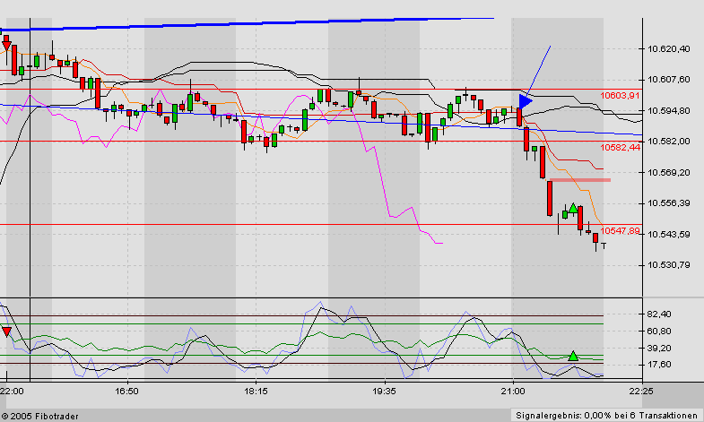Image resolution: width=704 pixels, height=422 pixels.
Task: Click the 16:50 time axis label
Action: tap(127, 392)
